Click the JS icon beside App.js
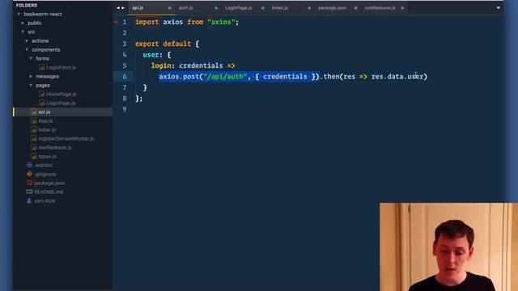Screen dimensions: 518x291 click(x=34, y=120)
